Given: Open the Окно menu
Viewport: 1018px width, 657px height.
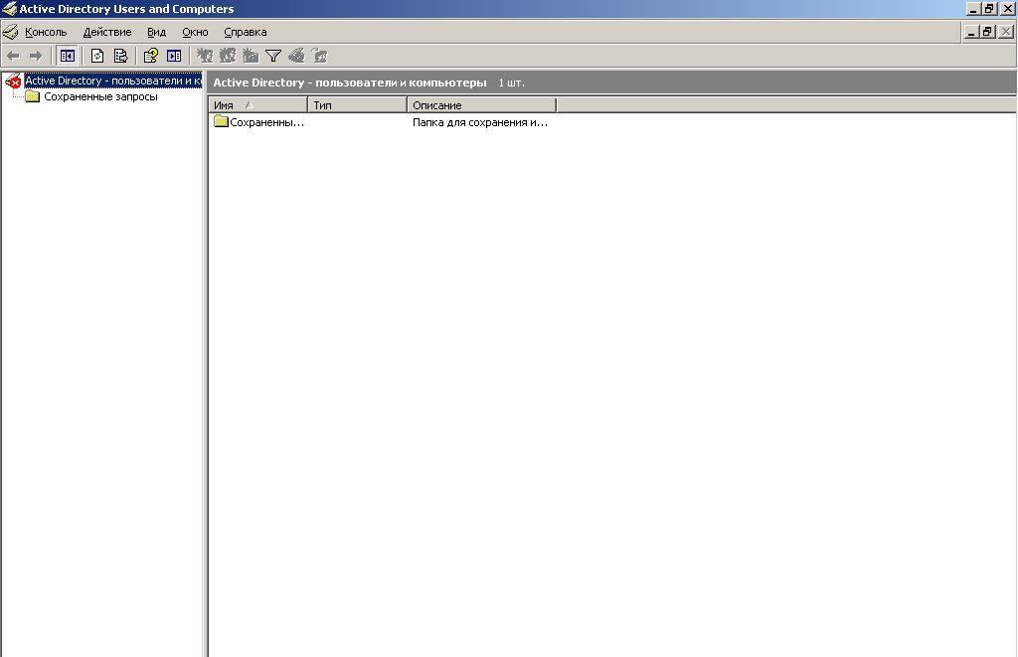Looking at the screenshot, I should pos(195,32).
